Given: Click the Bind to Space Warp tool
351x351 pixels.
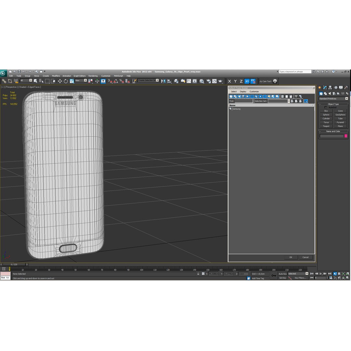Looking at the screenshot, I should (x=16, y=81).
